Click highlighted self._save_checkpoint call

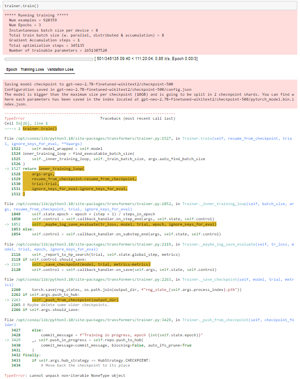tap(91, 264)
